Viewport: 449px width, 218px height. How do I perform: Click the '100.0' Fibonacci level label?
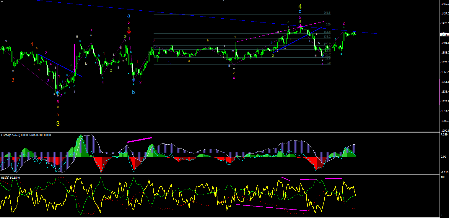pos(327,44)
